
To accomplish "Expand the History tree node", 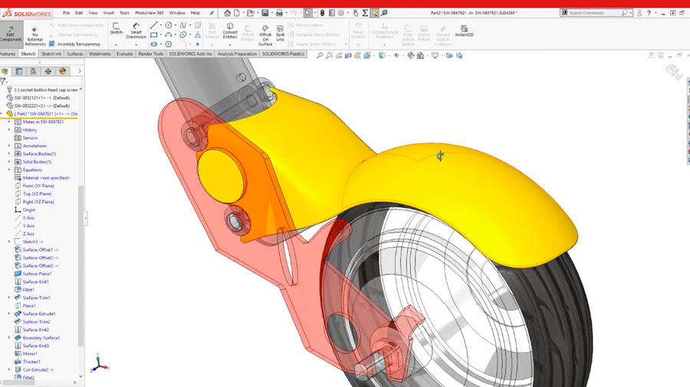I will 9,129.
